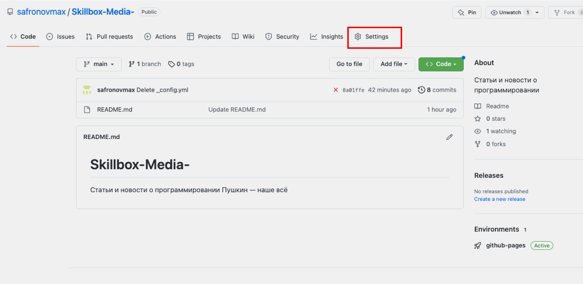Click the Pull requests icon
Viewport: 583px width, 284px height.
(89, 37)
